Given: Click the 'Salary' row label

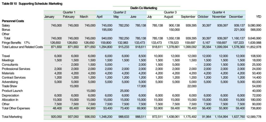Looking at the screenshot, I should [6, 26].
